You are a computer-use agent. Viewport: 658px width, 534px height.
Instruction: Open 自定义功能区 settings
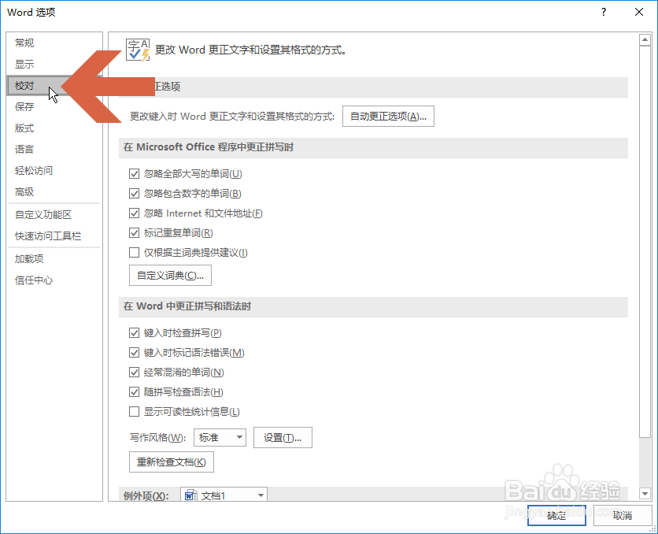[x=54, y=215]
